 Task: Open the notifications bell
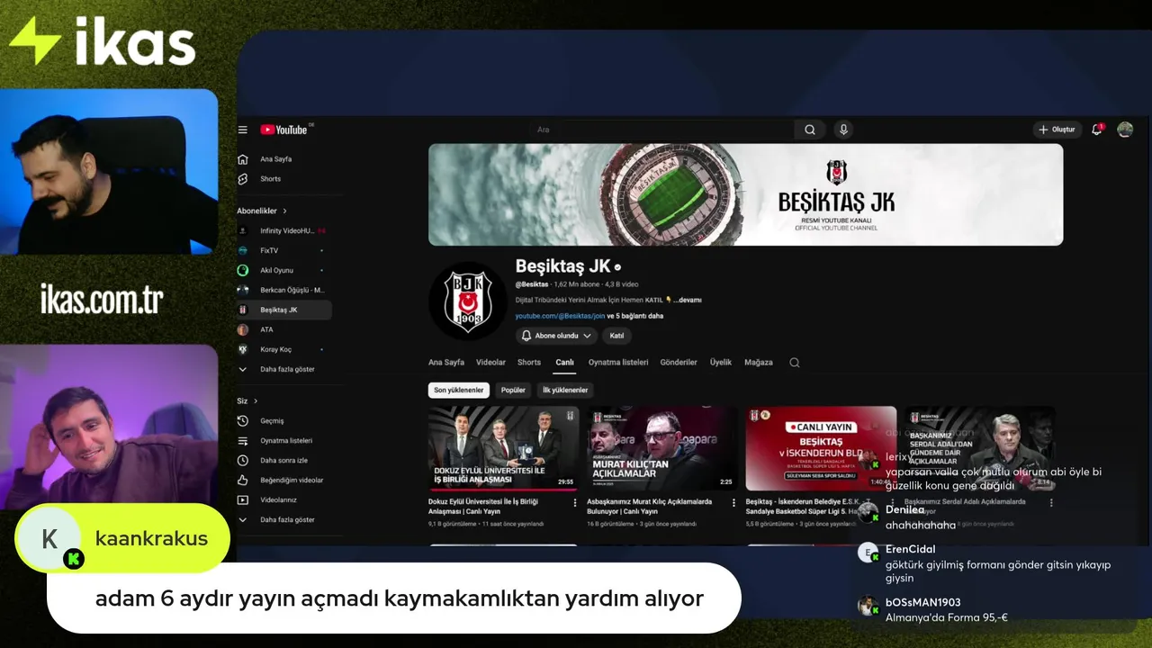(1096, 130)
